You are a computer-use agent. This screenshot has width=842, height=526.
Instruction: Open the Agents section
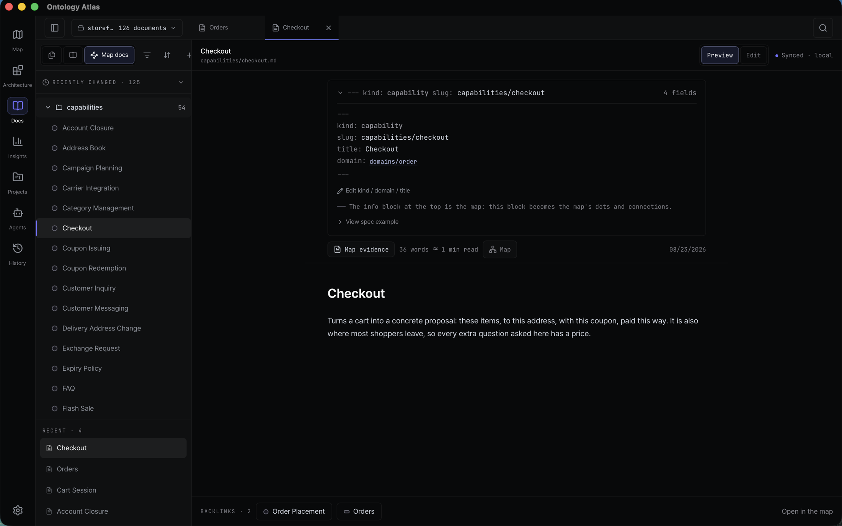click(x=17, y=218)
